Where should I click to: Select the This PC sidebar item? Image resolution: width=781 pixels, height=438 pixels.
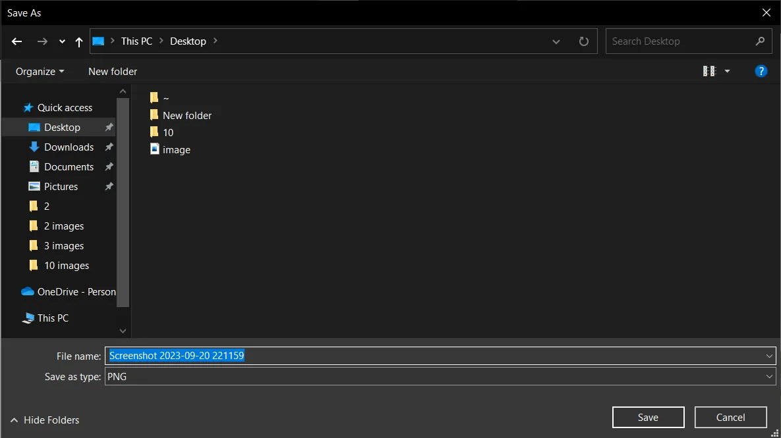[45, 318]
